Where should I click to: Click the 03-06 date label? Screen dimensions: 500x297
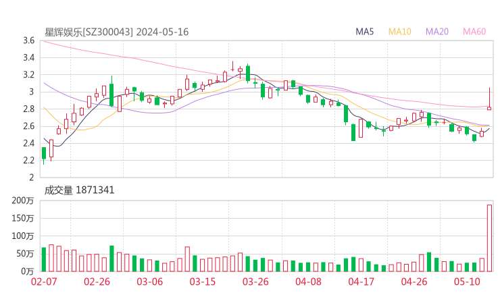tap(149, 281)
